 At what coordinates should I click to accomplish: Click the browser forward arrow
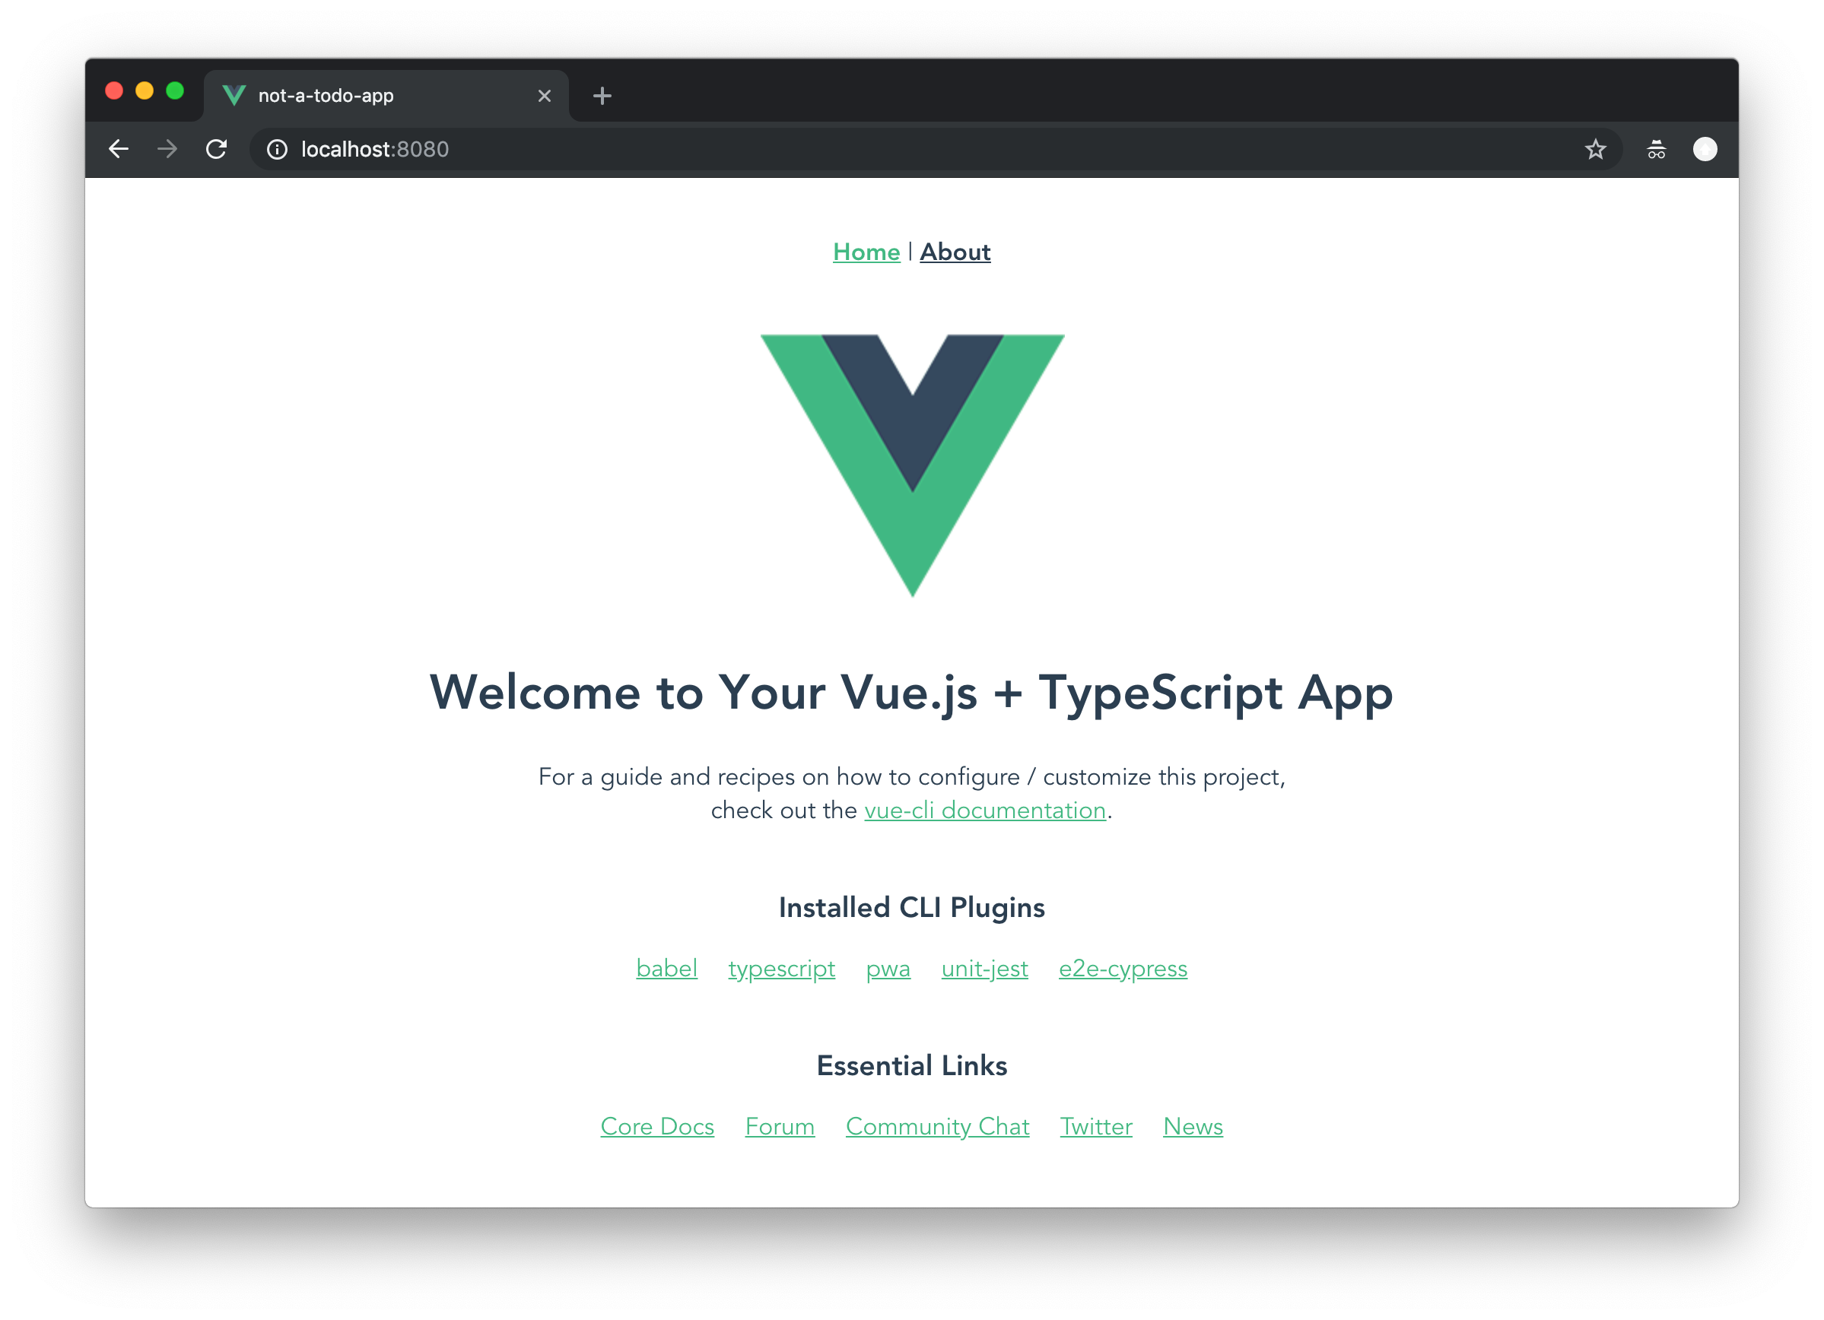(x=167, y=150)
